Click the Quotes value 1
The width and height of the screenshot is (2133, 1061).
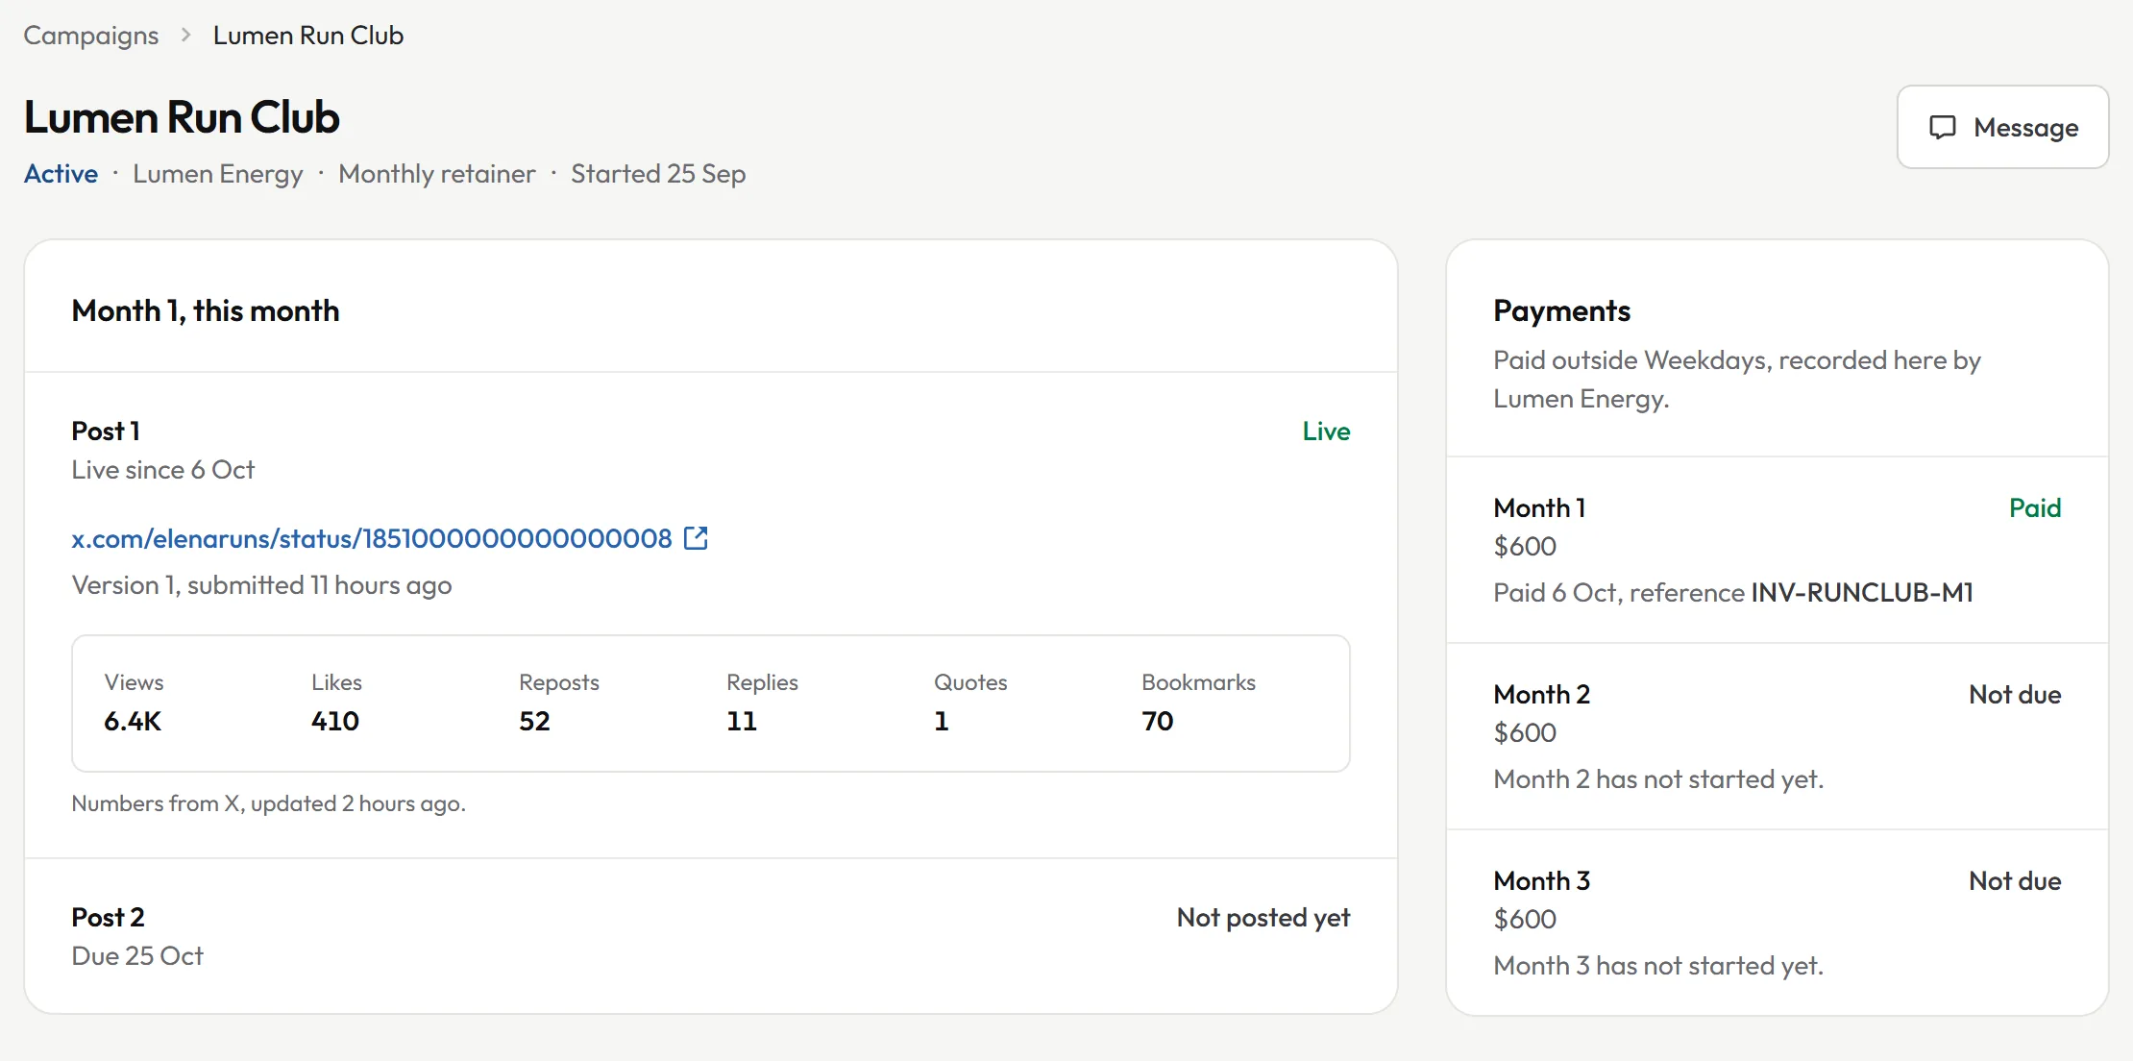942,721
